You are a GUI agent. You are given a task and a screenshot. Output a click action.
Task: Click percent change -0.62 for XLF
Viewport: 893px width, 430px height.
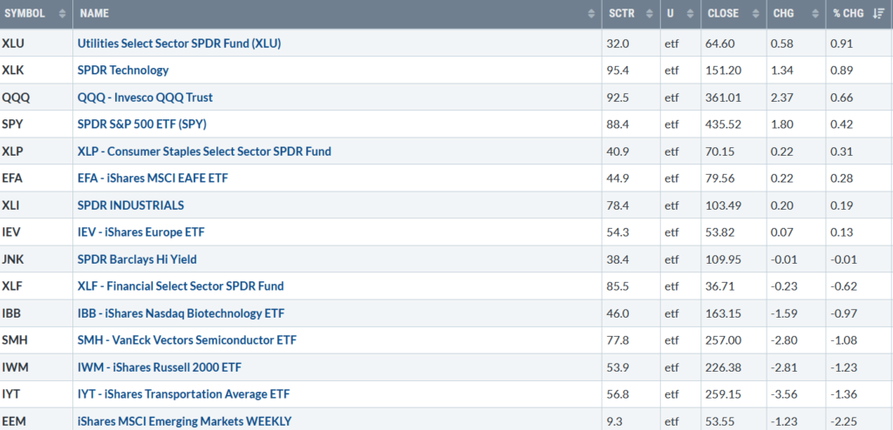[x=844, y=286]
